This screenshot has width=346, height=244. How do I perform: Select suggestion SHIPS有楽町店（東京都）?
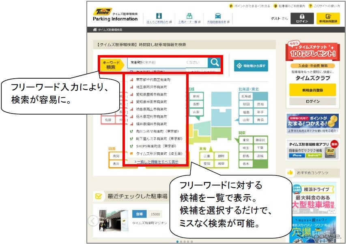pyautogui.click(x=156, y=146)
